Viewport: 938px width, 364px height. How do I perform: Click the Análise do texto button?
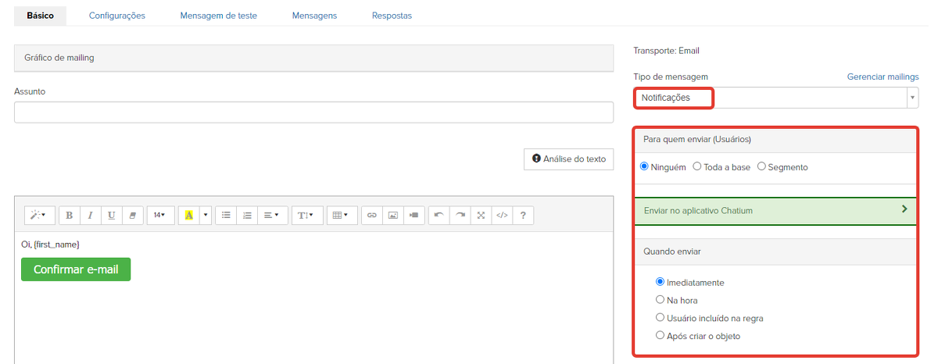pos(568,159)
